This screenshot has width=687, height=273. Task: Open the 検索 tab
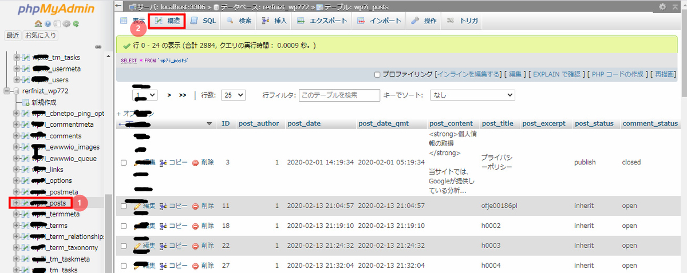coord(239,21)
